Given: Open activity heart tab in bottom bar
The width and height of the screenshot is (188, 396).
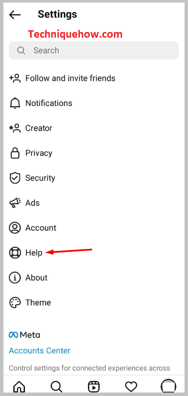Looking at the screenshot, I should click(131, 386).
